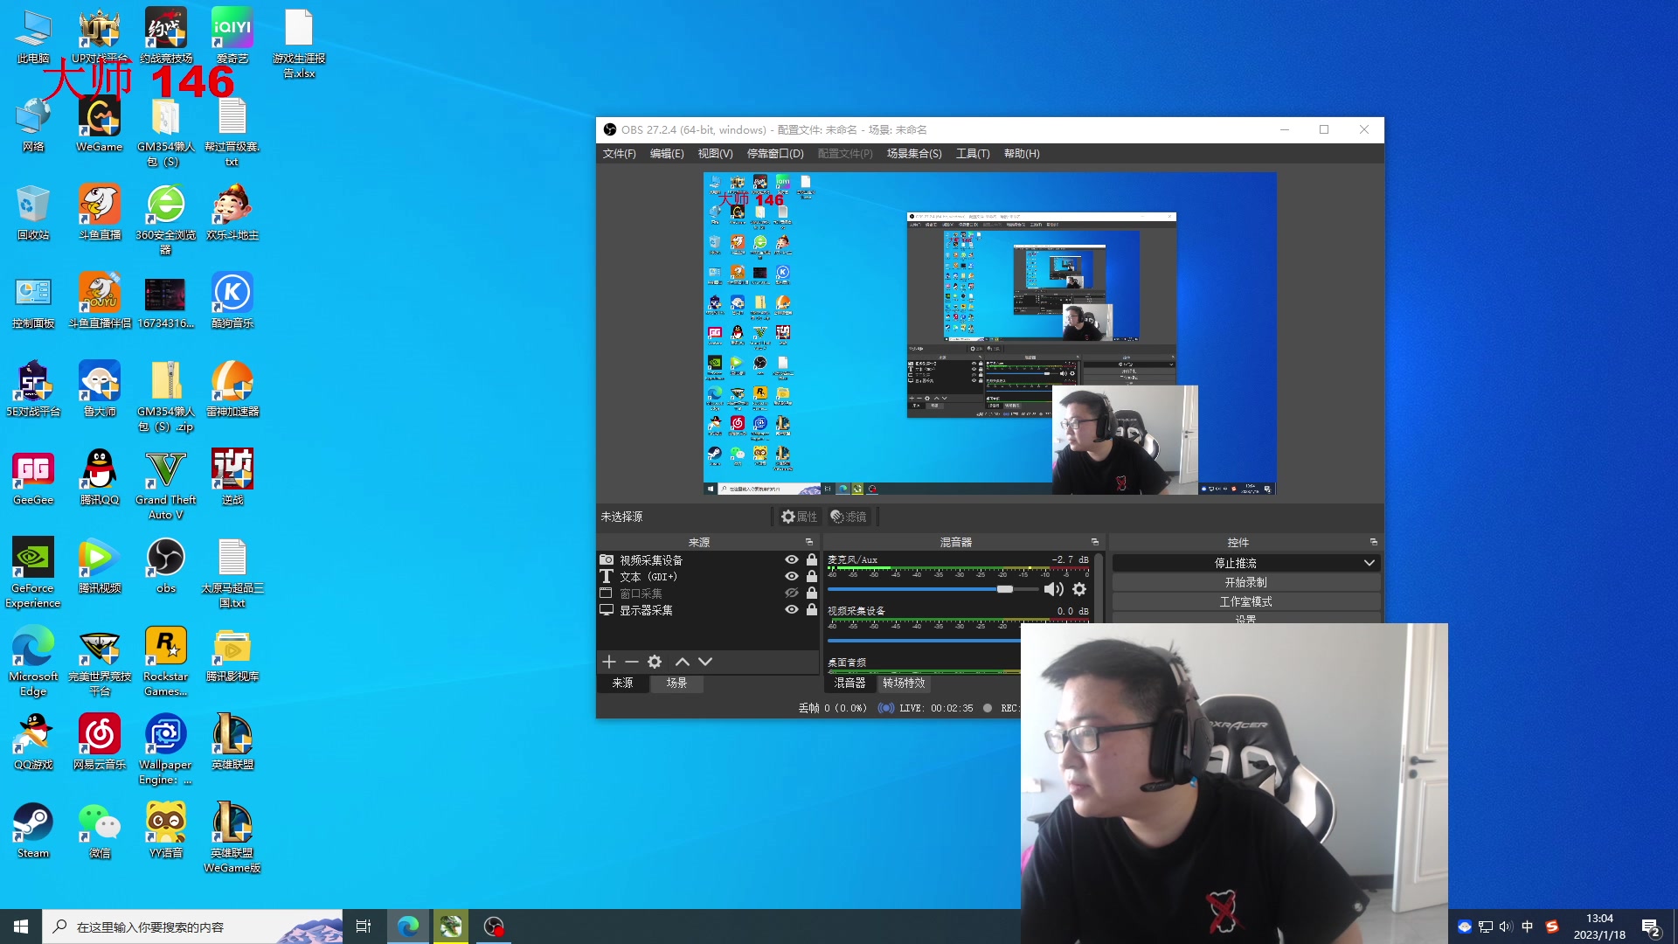Viewport: 1678px width, 944px height.
Task: Adjust the 麦克风/Aux volume slider
Action: 933,589
